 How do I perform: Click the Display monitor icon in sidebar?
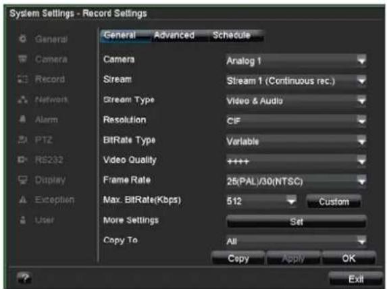[23, 180]
